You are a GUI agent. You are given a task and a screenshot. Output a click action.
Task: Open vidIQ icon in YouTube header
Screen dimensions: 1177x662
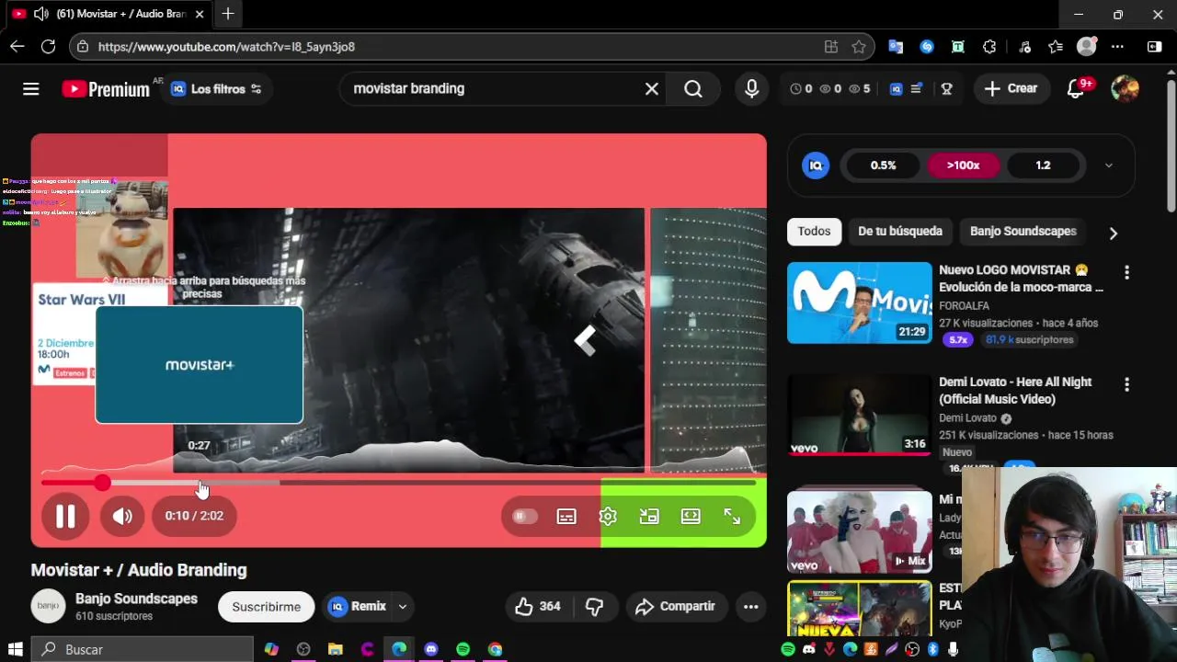[896, 89]
